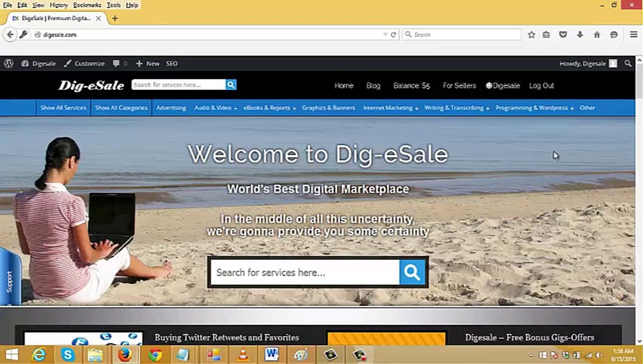Open Google Chrome from taskbar
Viewport: 643px width, 364px height.
(155, 354)
